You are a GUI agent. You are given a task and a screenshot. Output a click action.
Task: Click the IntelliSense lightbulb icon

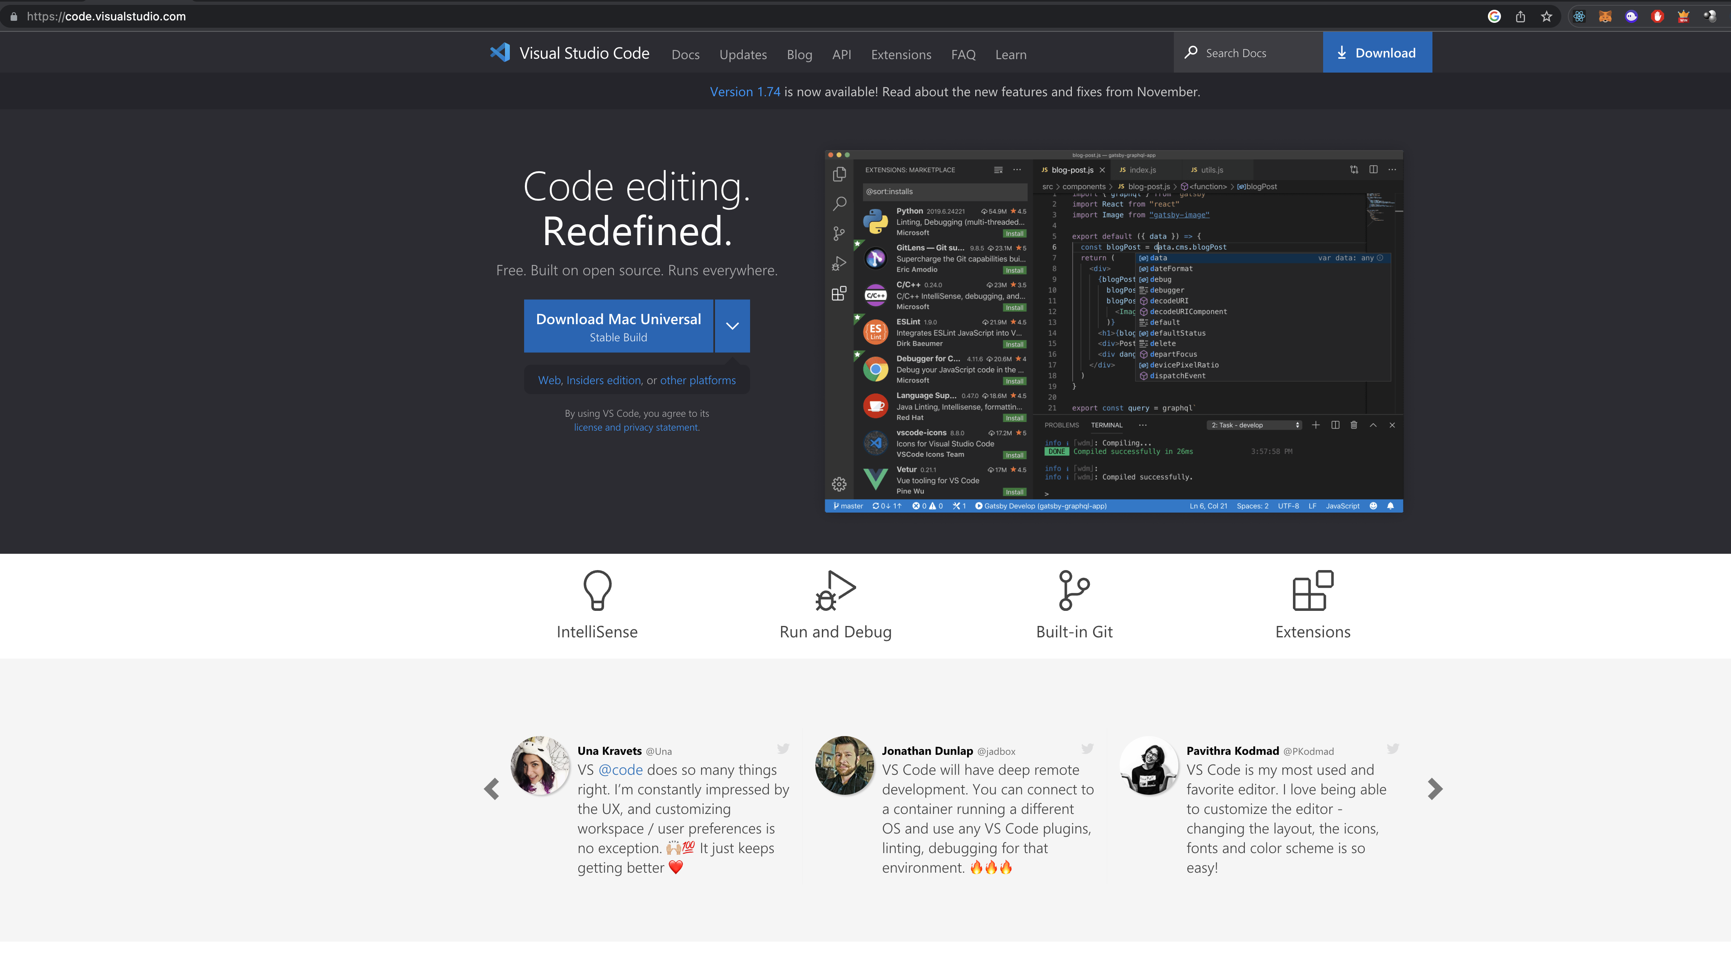pos(597,590)
